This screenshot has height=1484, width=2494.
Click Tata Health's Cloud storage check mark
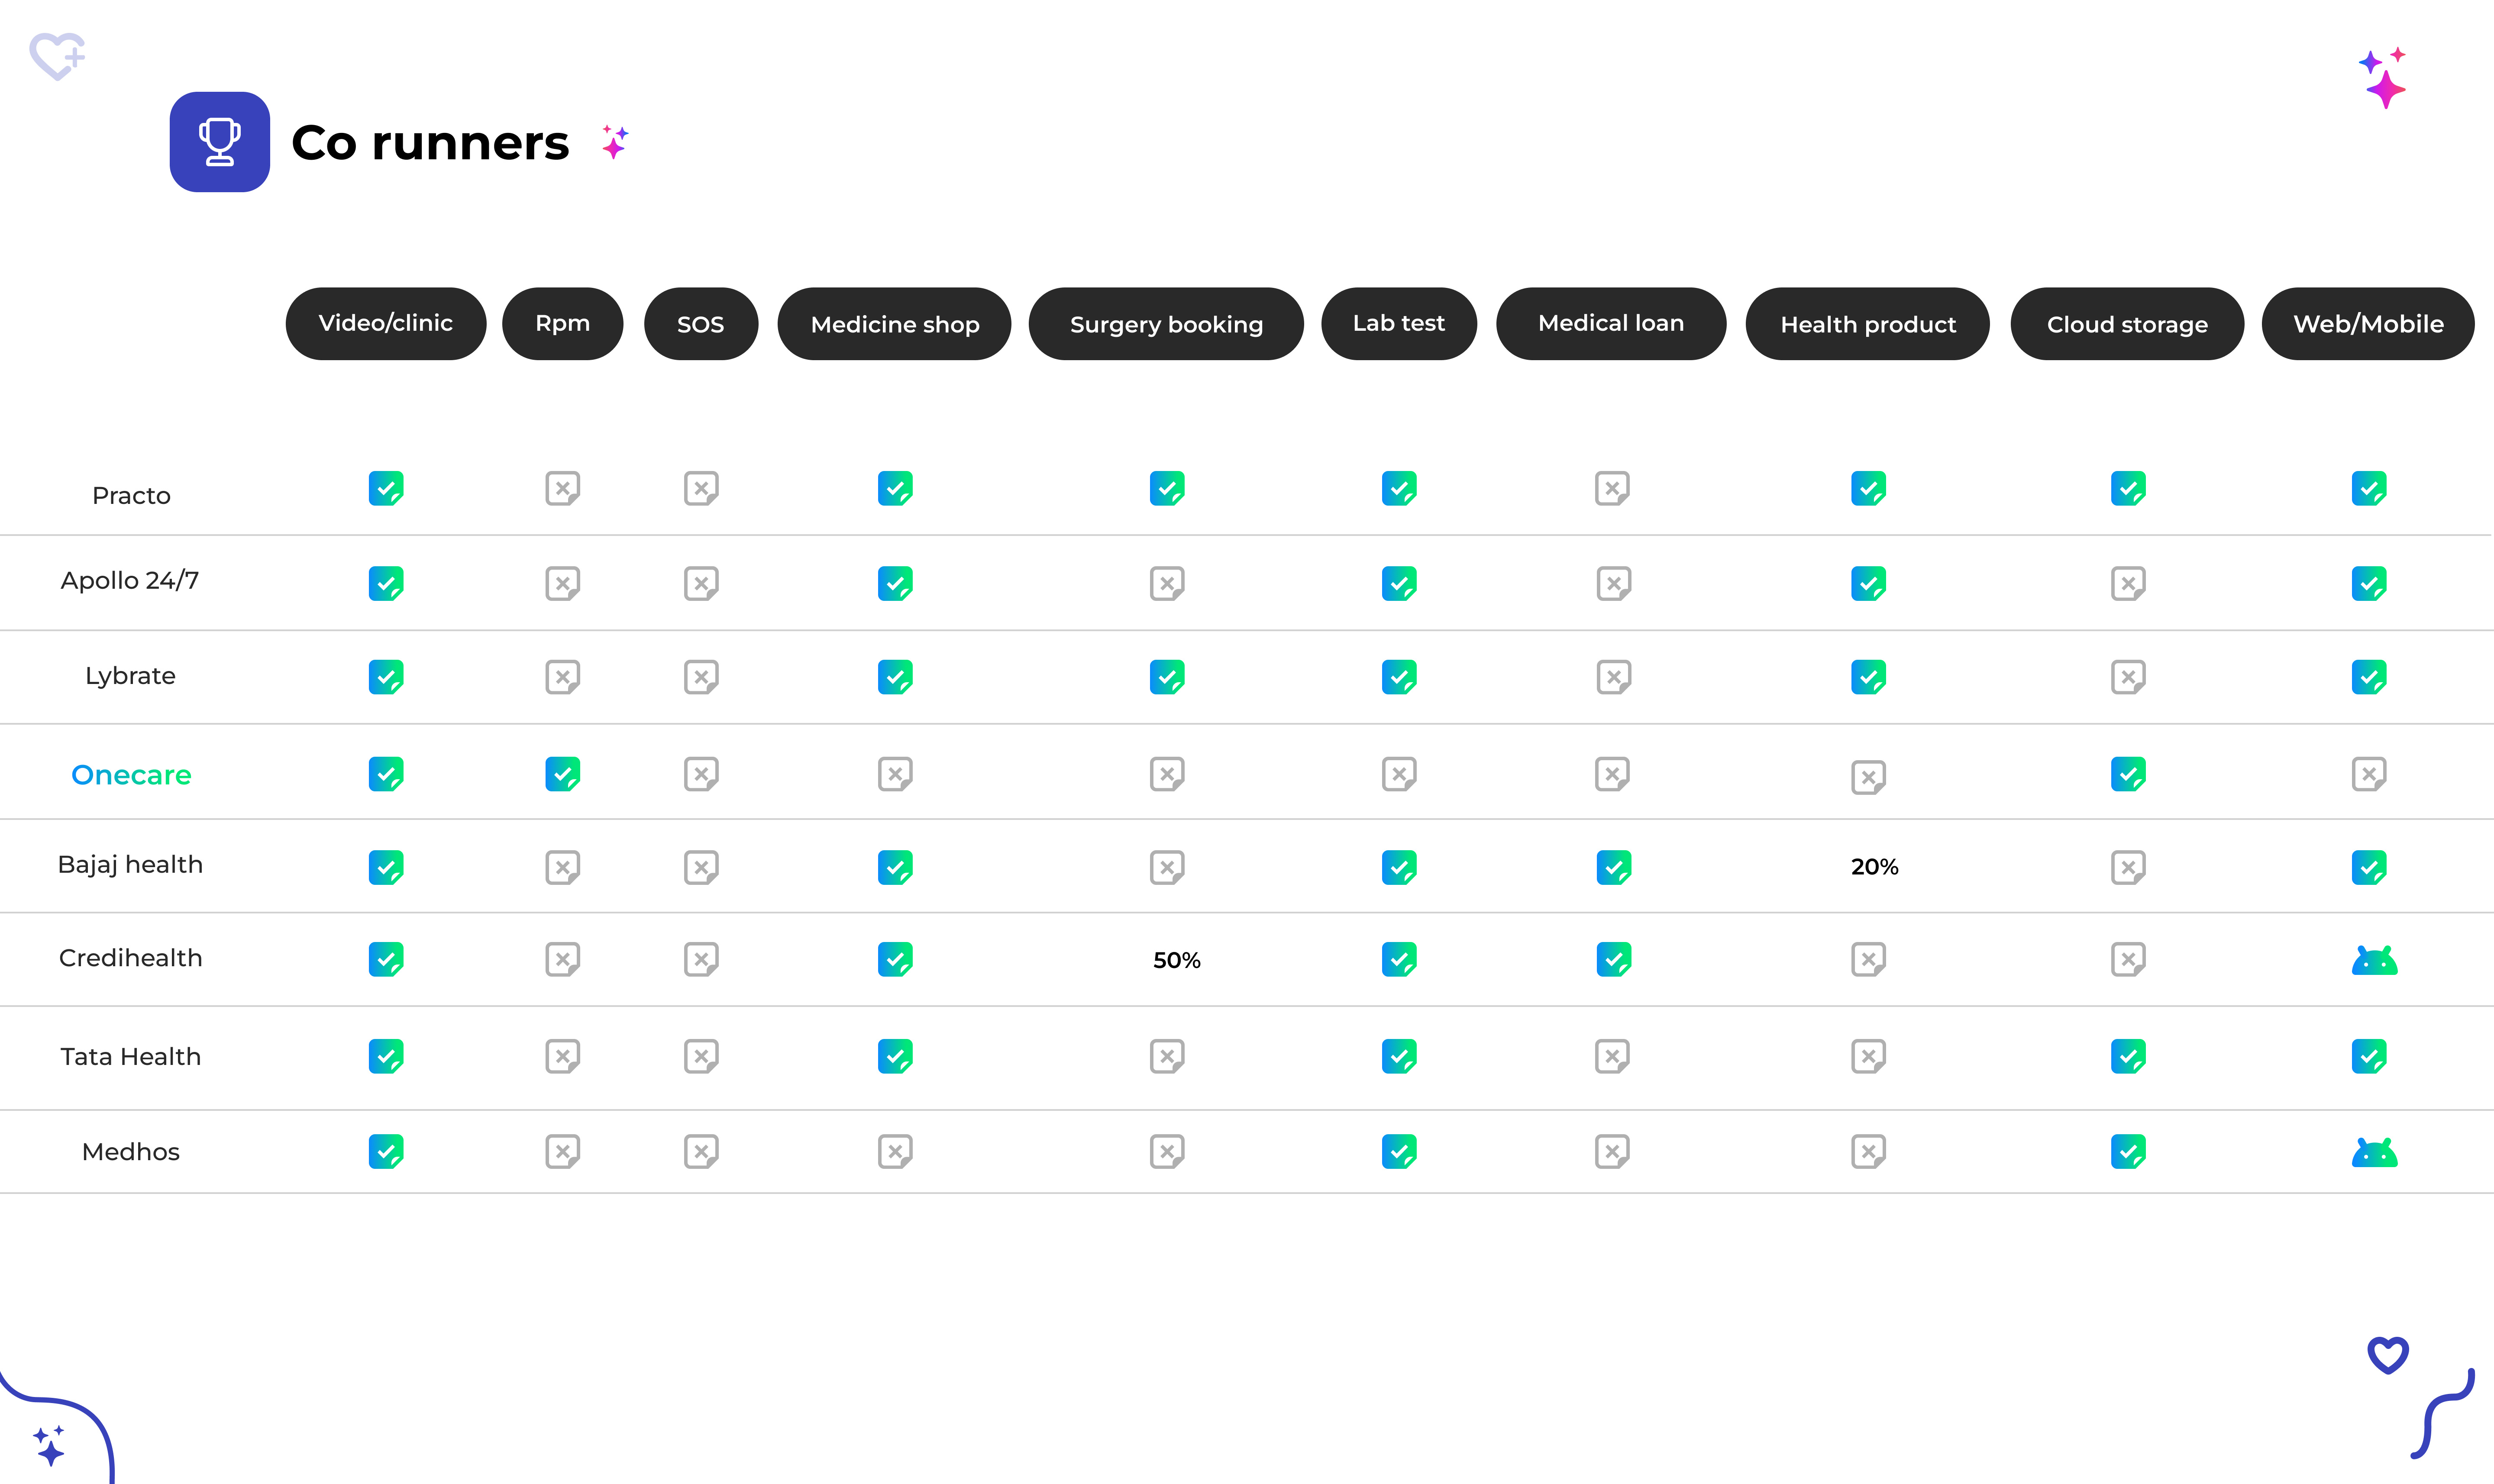[2128, 1056]
